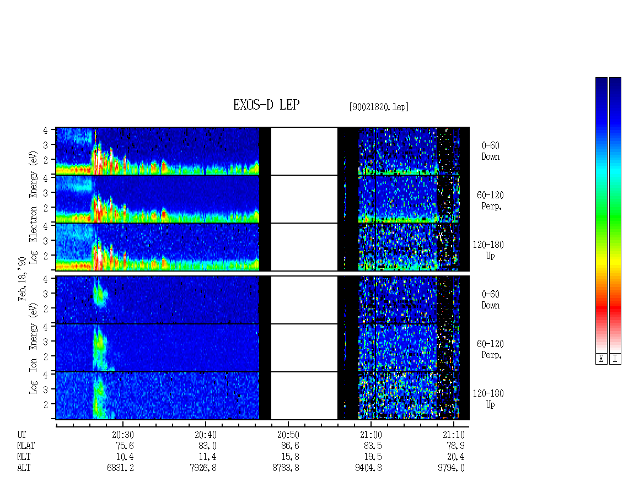Click the 0-60 Down label beside the top electron panel
The width and height of the screenshot is (623, 482).
[490, 151]
